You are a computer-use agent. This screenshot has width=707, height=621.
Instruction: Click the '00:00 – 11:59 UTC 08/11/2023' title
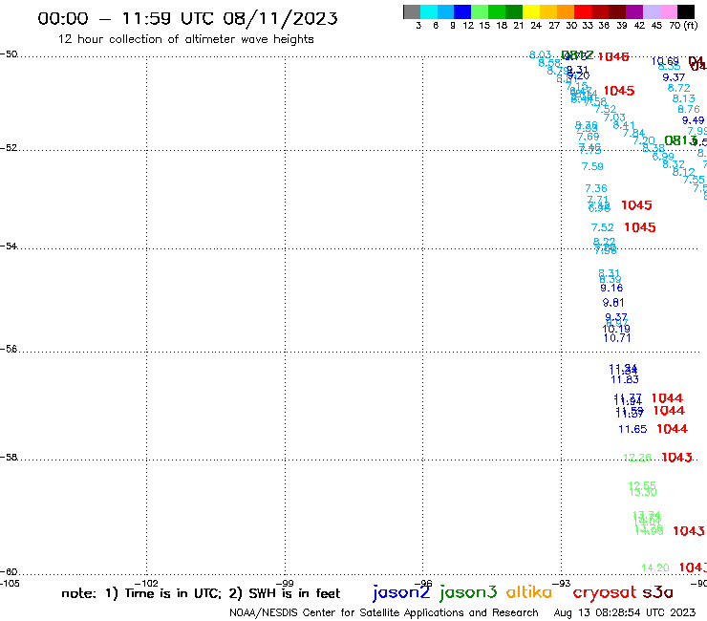(x=187, y=18)
